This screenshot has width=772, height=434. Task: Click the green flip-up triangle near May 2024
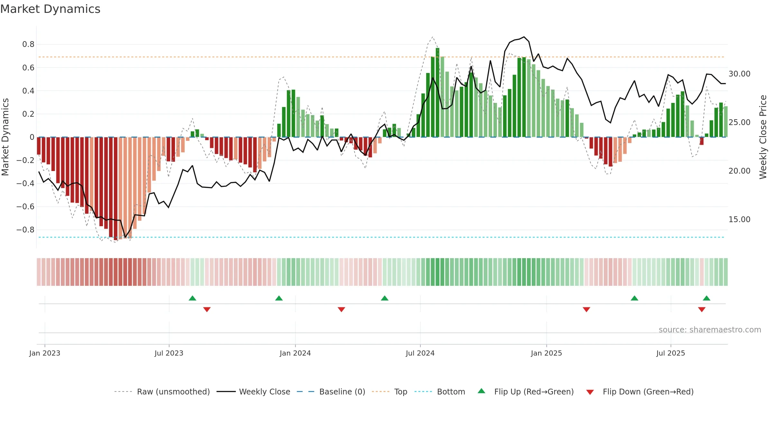(385, 298)
